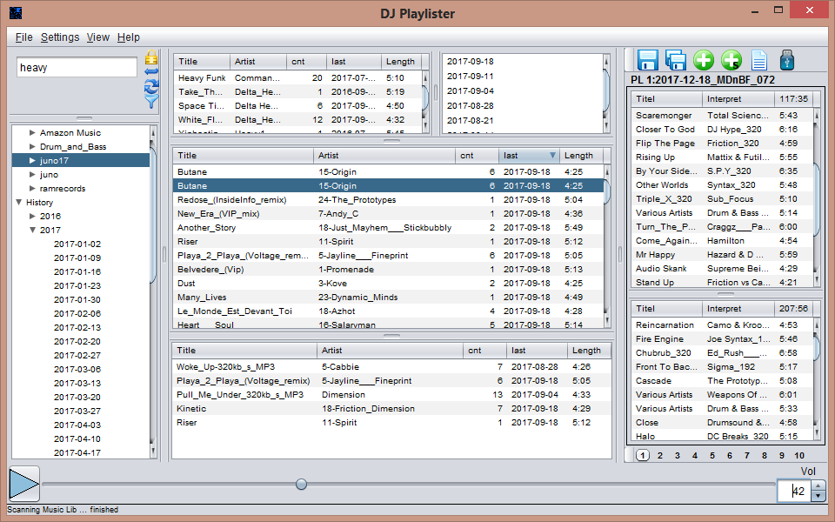Viewport: 835px width, 522px height.
Task: Sort middle track table by Title header
Action: 244,156
